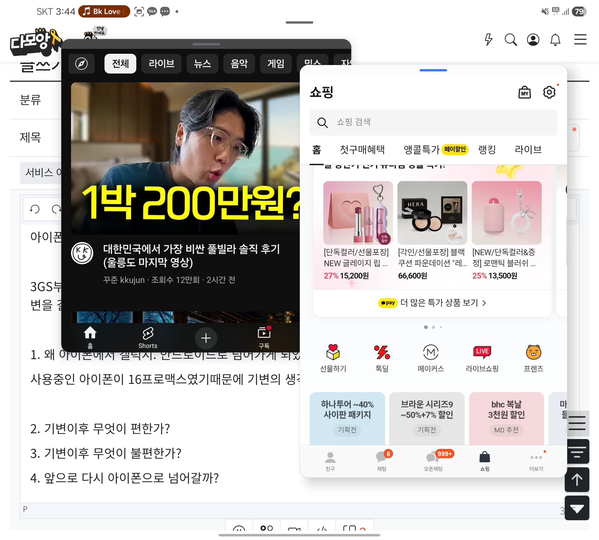Click text 2. 기변이후 무엇이 편한가?

(100, 428)
